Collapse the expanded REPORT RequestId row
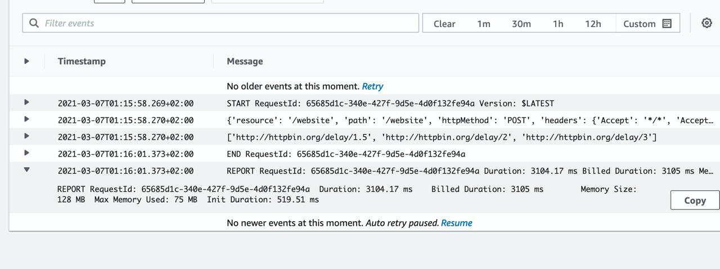720x269 pixels. pyautogui.click(x=26, y=170)
